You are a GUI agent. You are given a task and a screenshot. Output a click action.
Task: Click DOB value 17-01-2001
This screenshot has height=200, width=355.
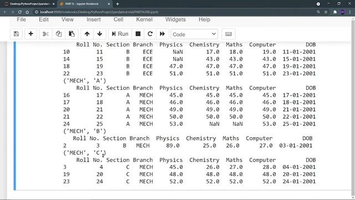(x=299, y=95)
